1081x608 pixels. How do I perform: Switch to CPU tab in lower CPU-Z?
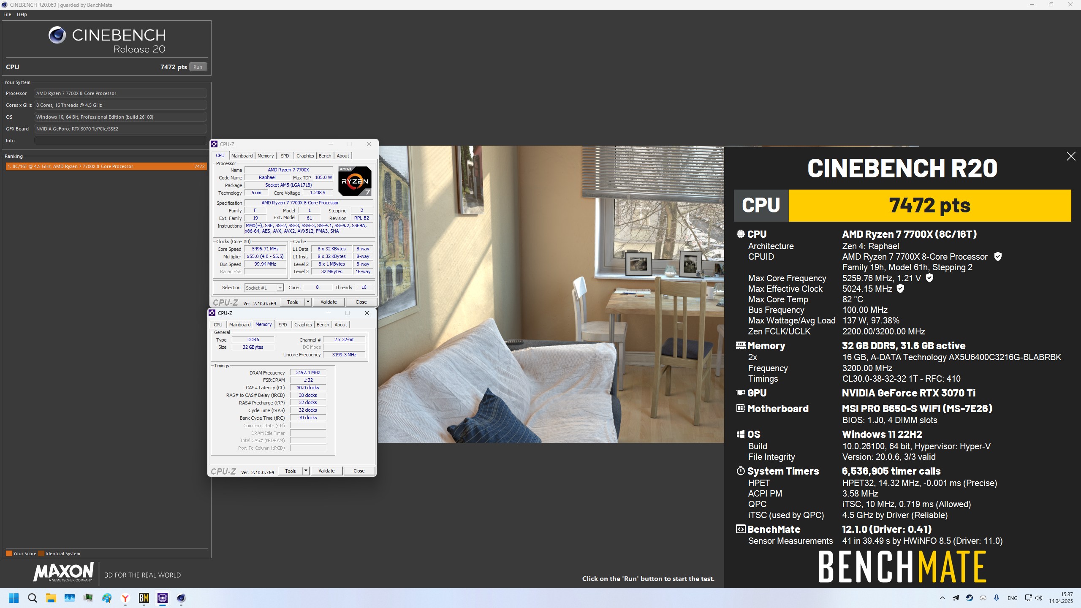point(218,325)
